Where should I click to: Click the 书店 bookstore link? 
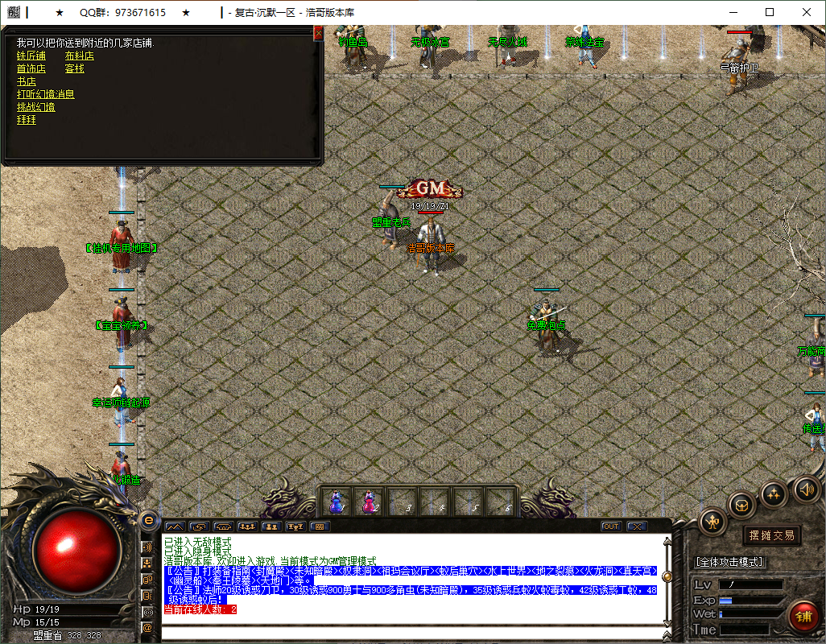pyautogui.click(x=27, y=81)
